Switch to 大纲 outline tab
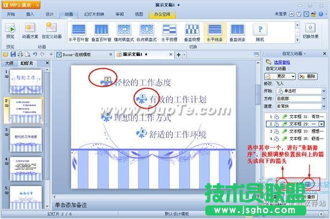Screen dimensions: 330x219 [x=9, y=63]
